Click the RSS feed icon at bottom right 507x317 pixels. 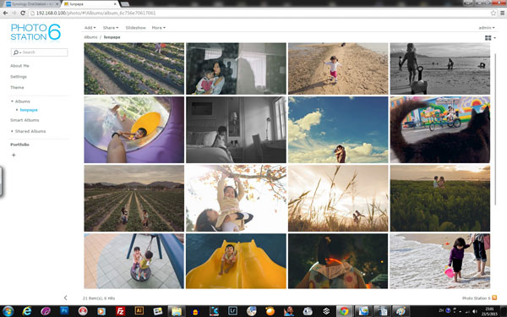[x=494, y=298]
